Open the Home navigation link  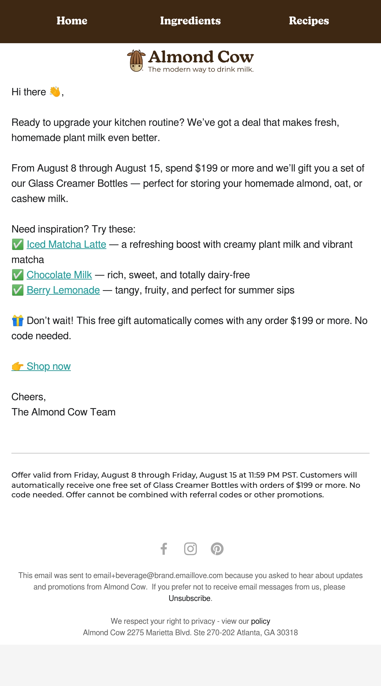click(72, 21)
